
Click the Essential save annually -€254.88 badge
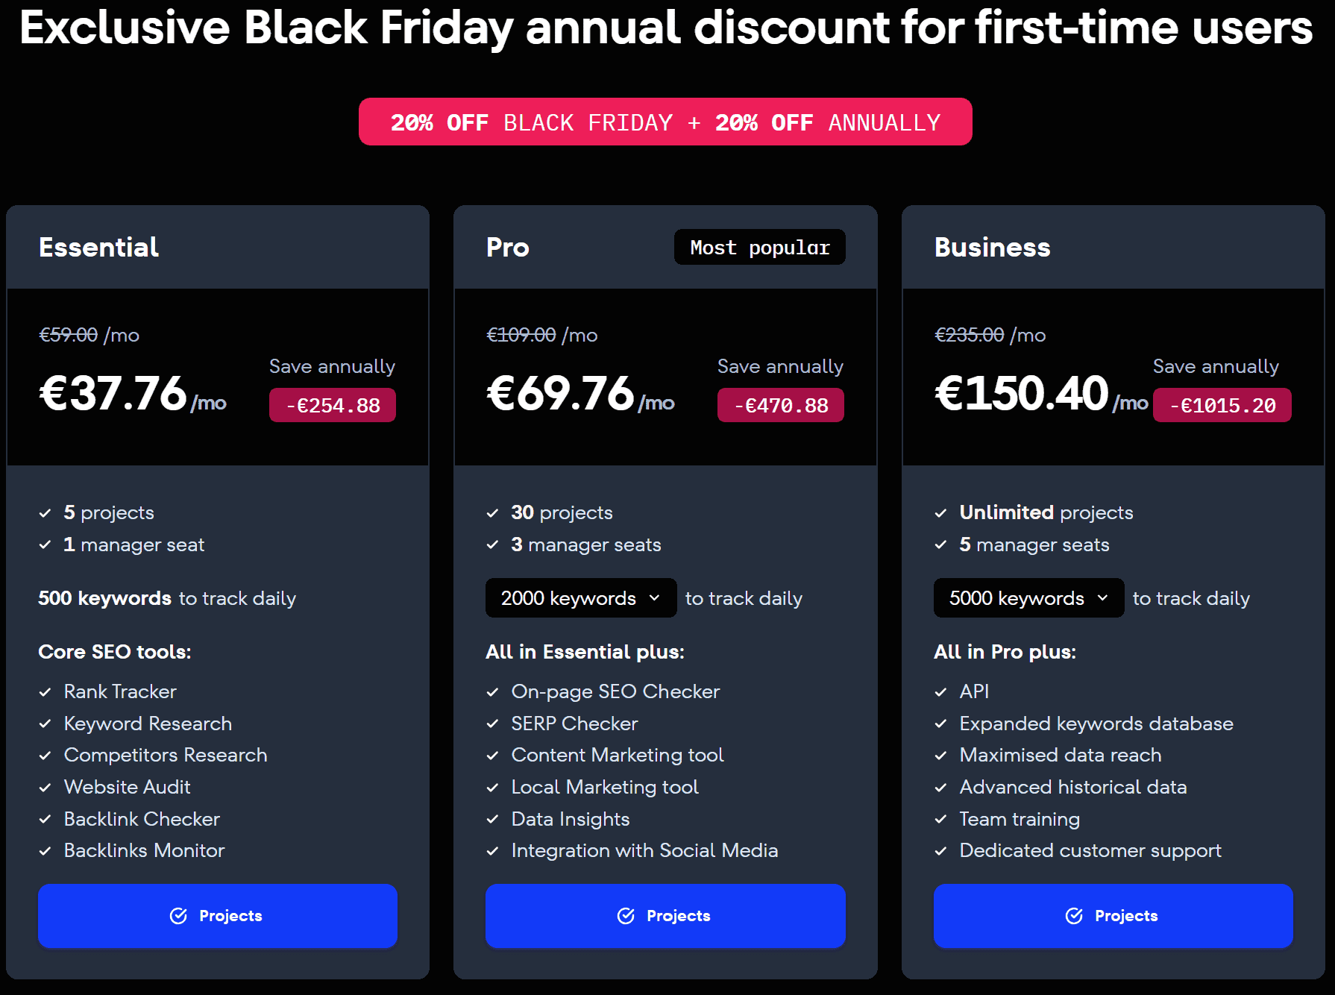click(x=333, y=406)
